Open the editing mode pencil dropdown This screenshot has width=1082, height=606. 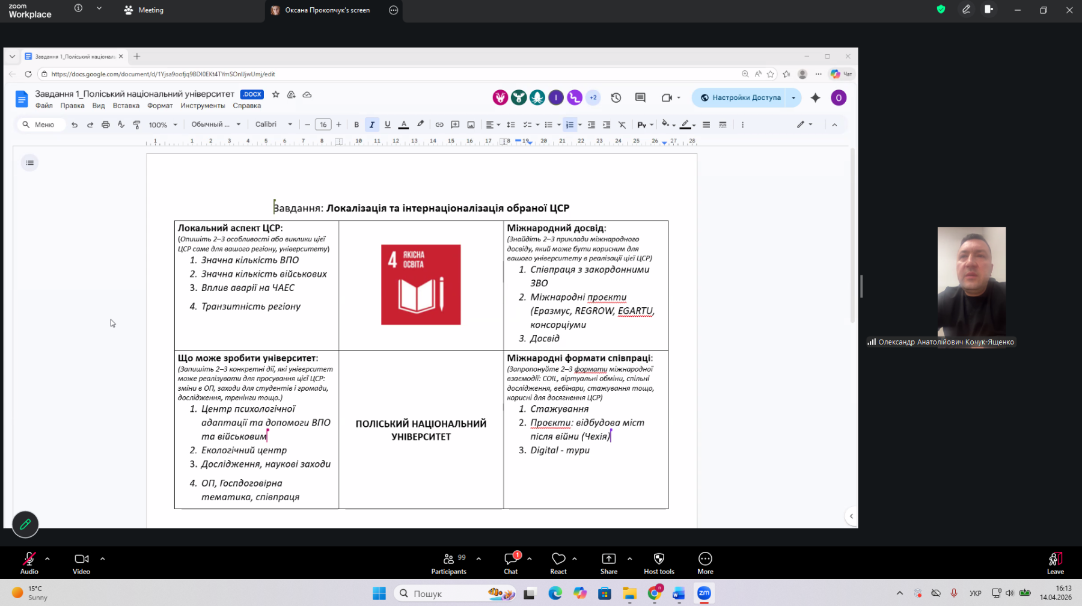coord(804,124)
